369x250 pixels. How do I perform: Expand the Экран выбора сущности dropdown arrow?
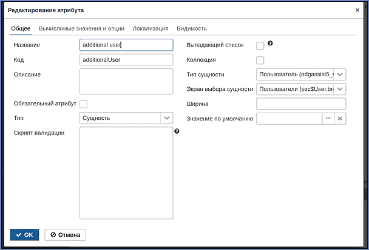[x=340, y=89]
